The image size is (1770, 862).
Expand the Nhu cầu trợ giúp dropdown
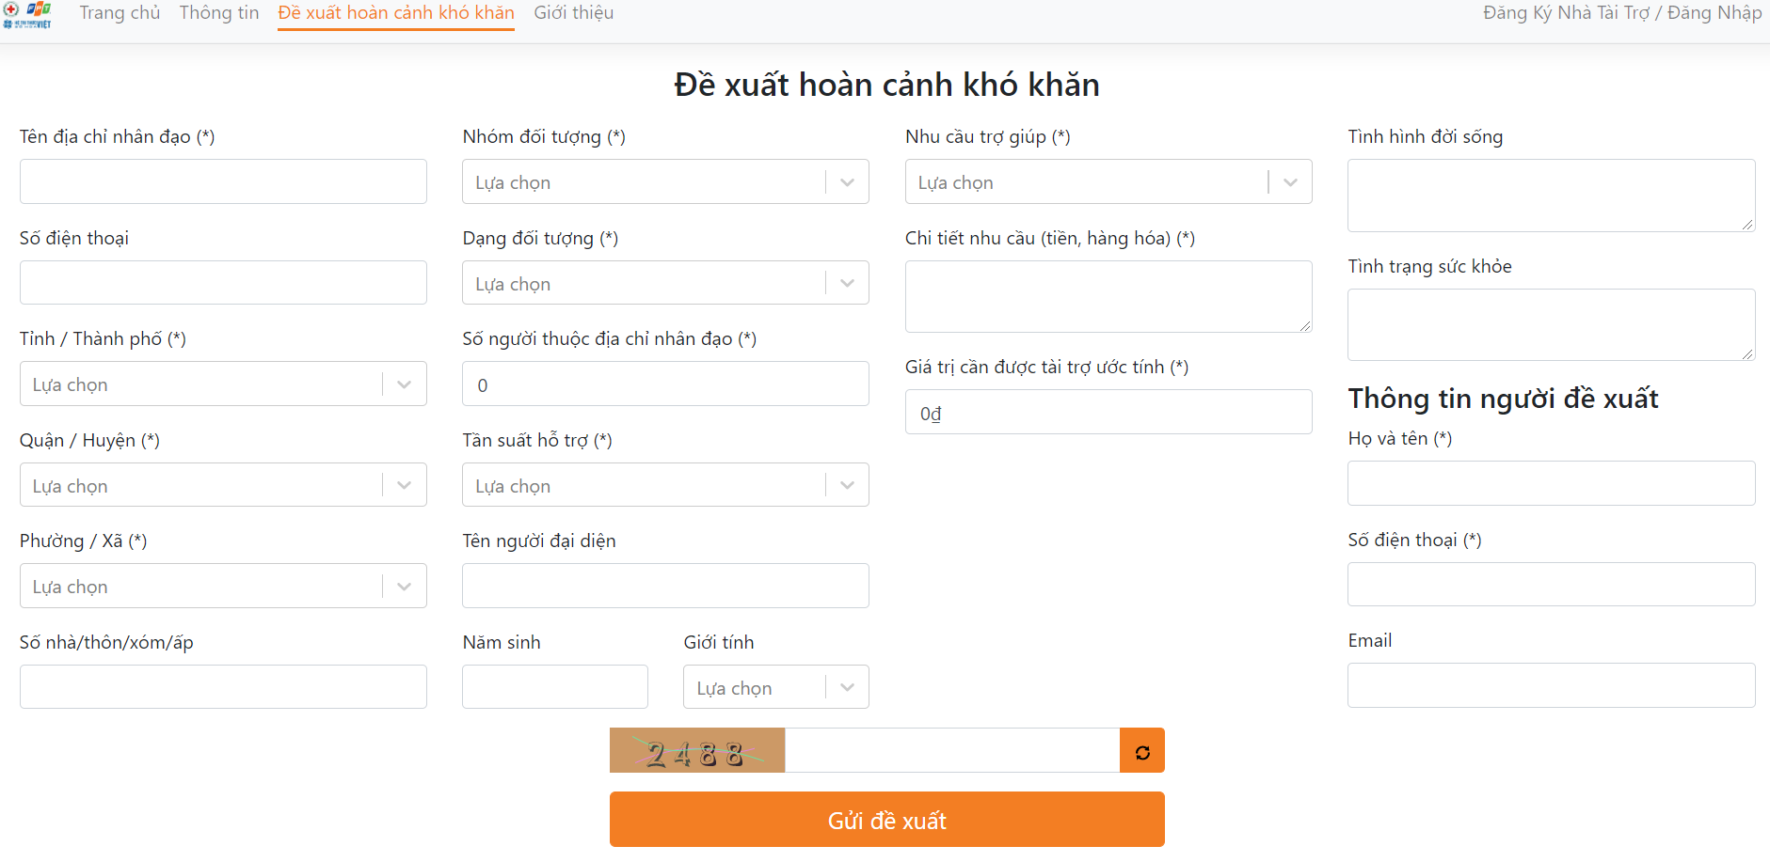tap(1108, 182)
